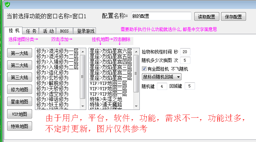The image size is (256, 142).
Task: Choose the VIP地图 category button
Action: (20, 114)
